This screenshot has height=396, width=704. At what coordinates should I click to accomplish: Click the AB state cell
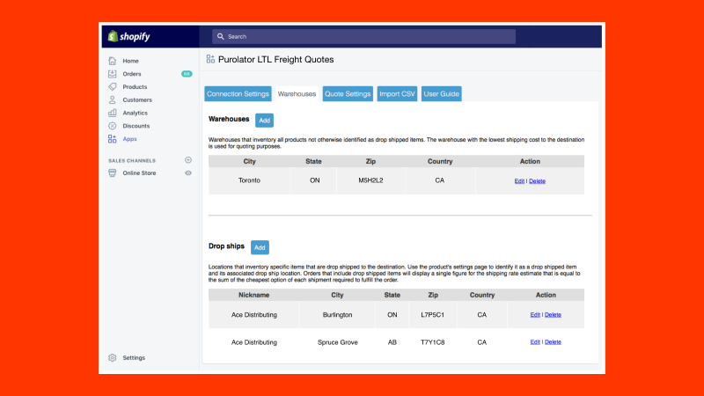coord(392,342)
